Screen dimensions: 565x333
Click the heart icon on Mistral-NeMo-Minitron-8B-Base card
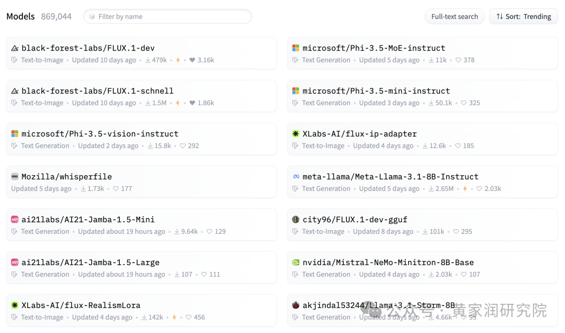[464, 274]
